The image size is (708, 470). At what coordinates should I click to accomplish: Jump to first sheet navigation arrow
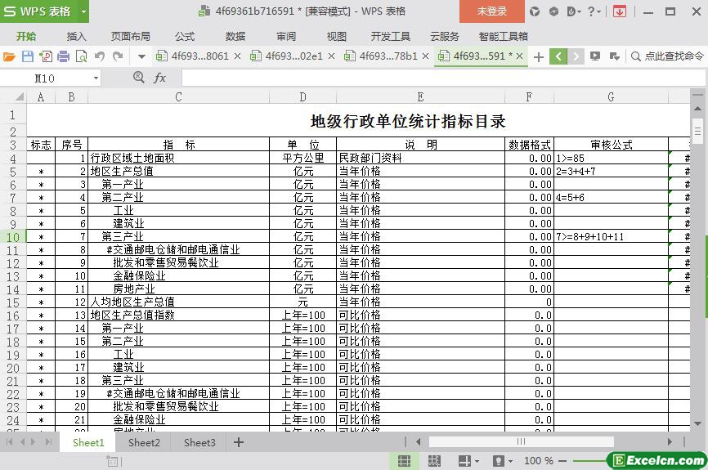tap(9, 442)
